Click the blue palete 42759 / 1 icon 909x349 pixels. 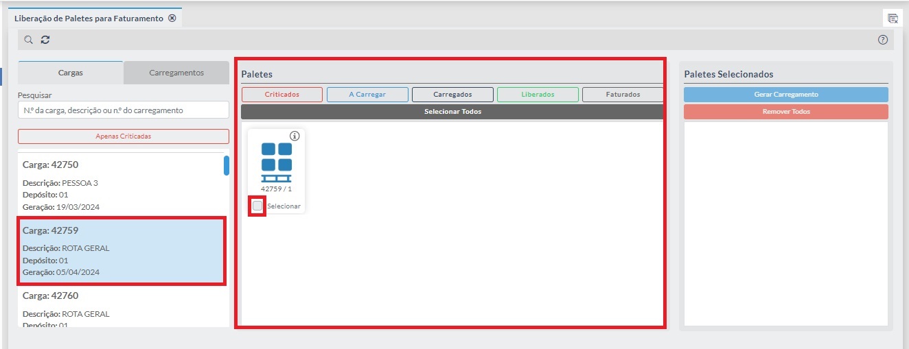[277, 162]
